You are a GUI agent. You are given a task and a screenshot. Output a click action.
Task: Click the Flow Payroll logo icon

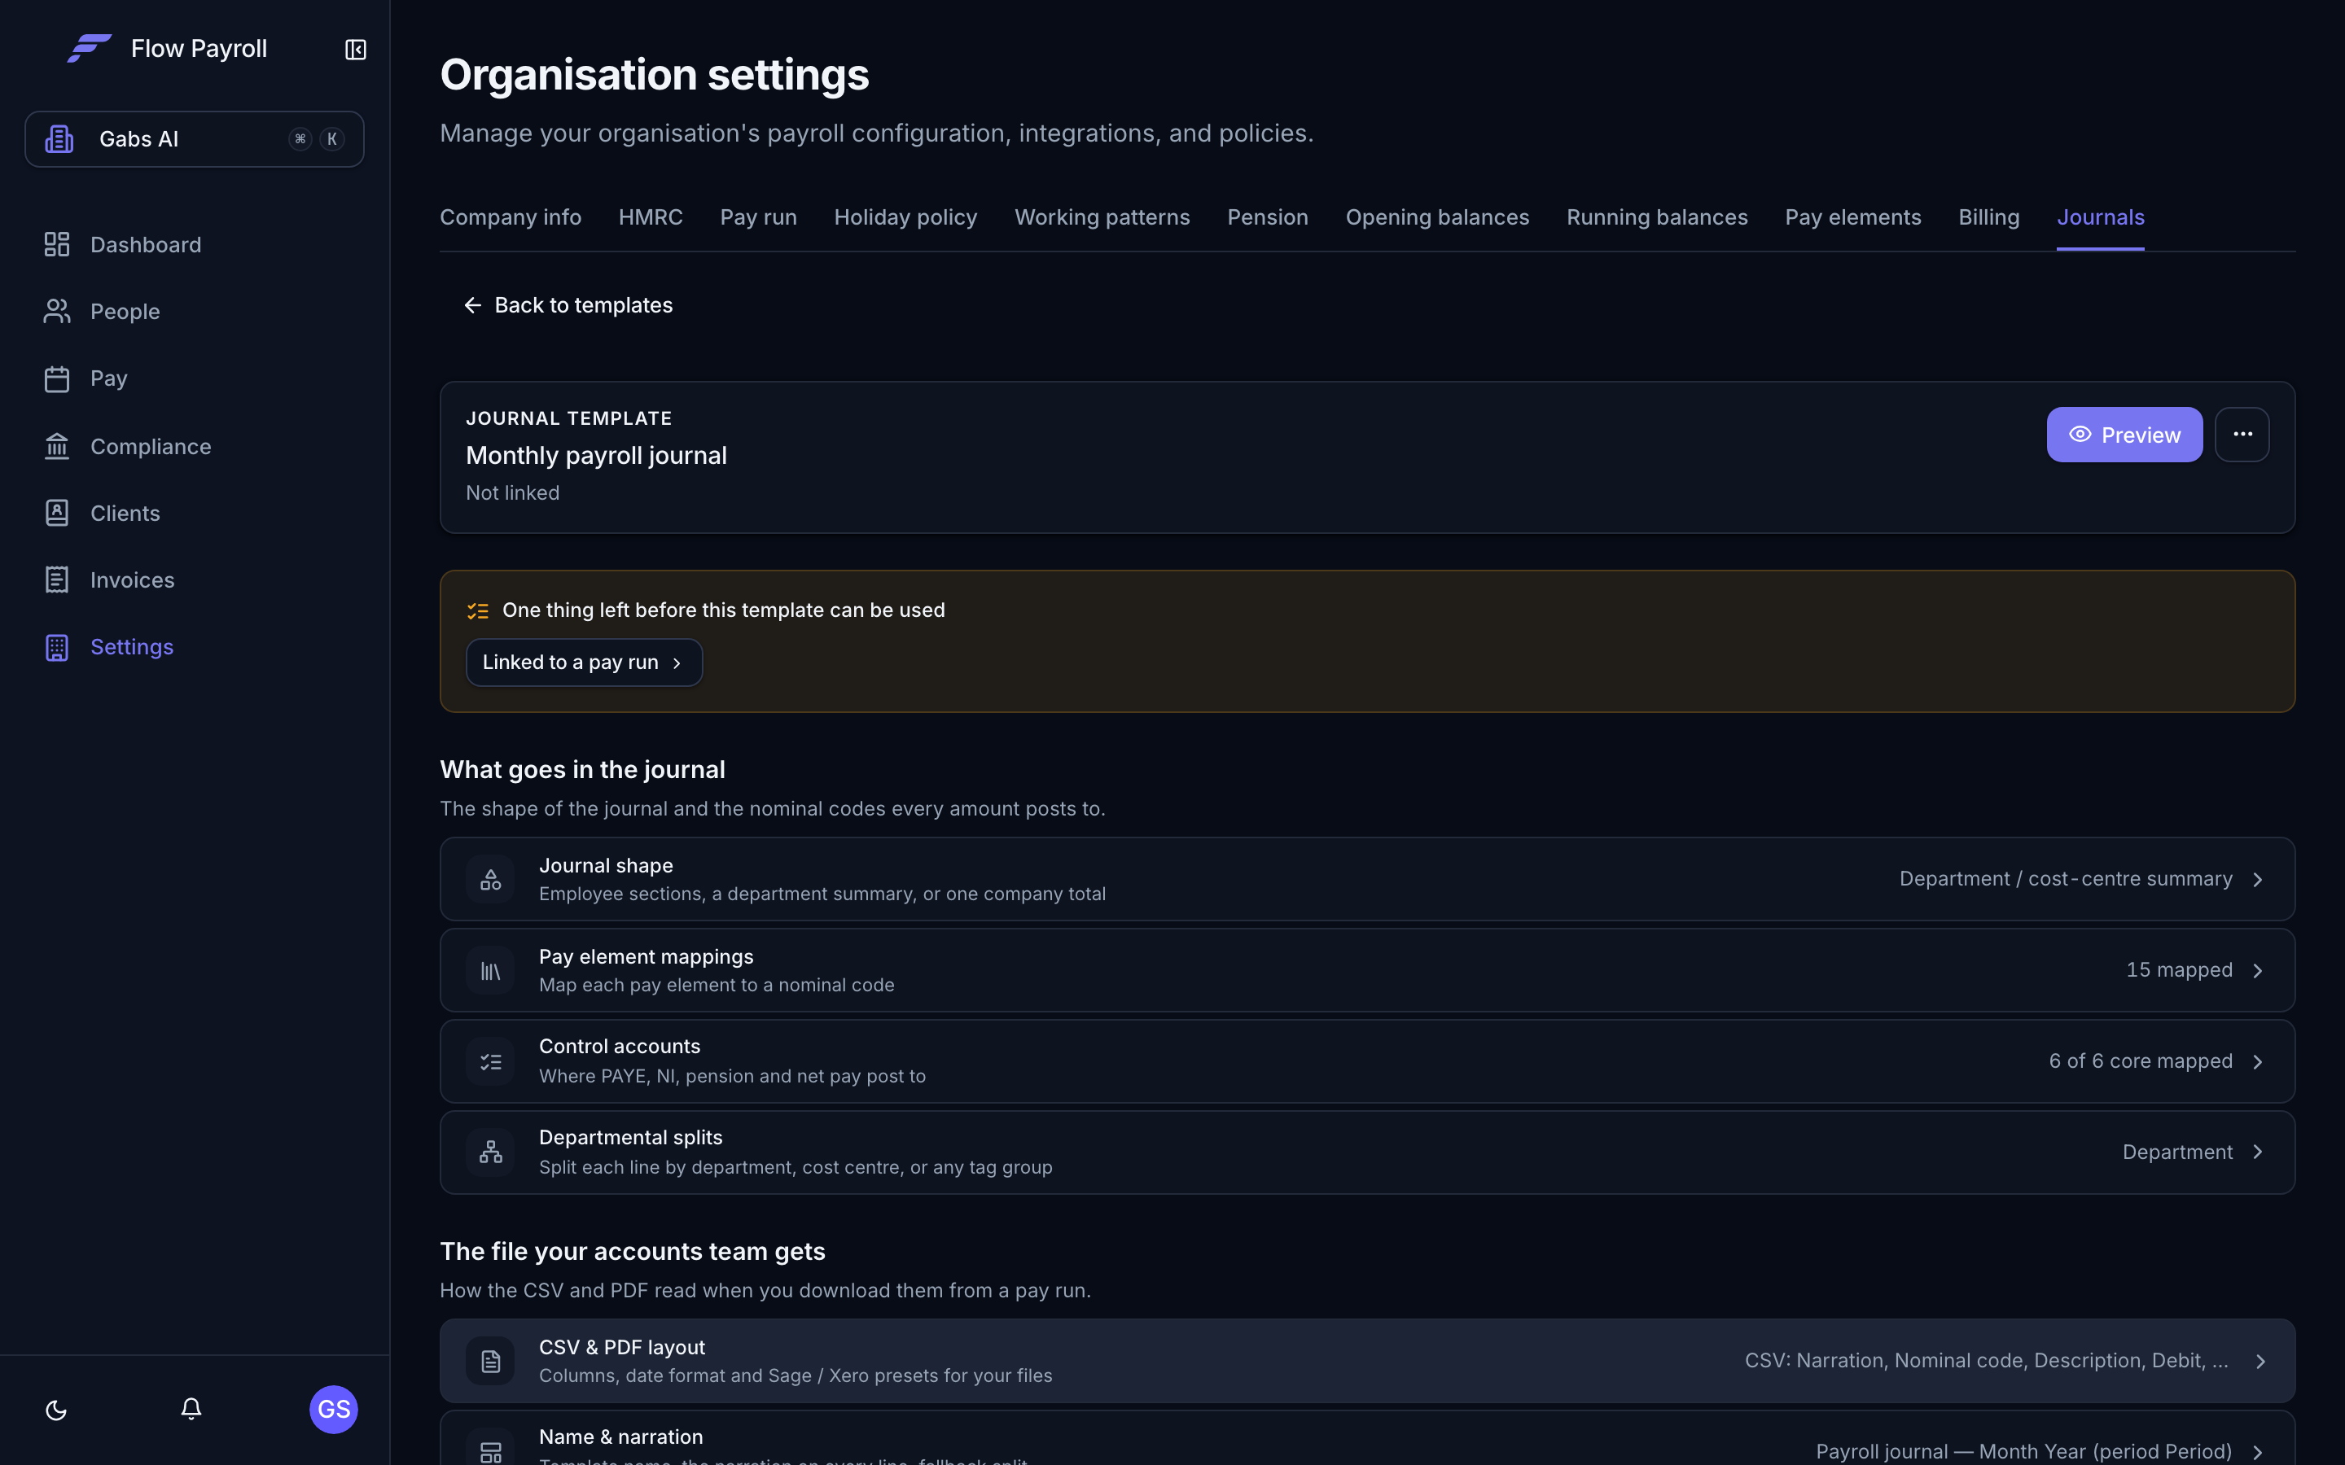pyautogui.click(x=89, y=47)
